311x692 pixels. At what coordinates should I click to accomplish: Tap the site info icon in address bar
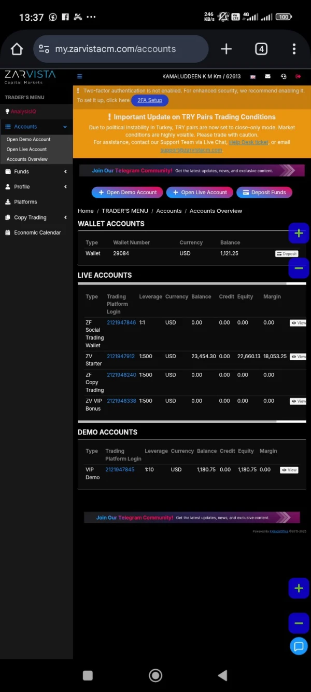point(44,49)
